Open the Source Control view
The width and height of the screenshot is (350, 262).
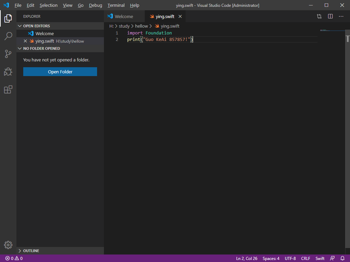click(8, 54)
